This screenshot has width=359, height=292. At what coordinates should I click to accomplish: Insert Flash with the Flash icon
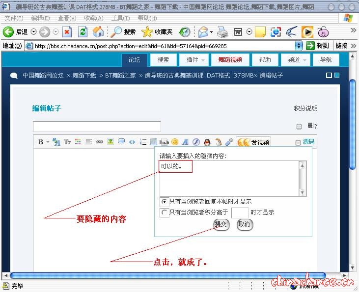(196, 142)
